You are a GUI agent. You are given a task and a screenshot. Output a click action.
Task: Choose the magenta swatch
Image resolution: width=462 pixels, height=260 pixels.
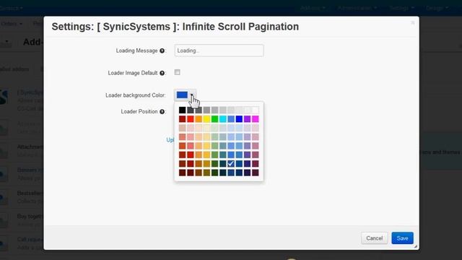pyautogui.click(x=256, y=118)
